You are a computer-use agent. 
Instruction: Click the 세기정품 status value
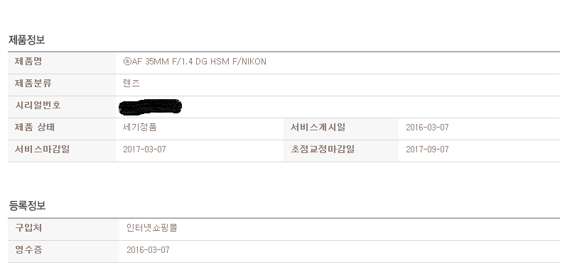click(x=140, y=128)
